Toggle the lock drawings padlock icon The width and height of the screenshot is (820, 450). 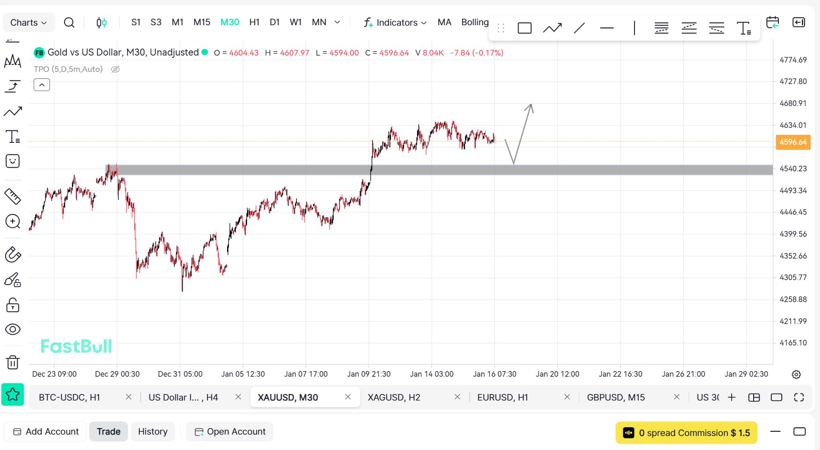coord(13,305)
